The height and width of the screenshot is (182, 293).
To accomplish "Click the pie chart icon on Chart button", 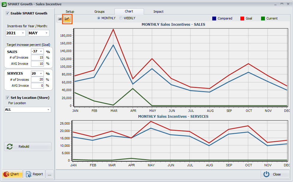I will pos(6,174).
